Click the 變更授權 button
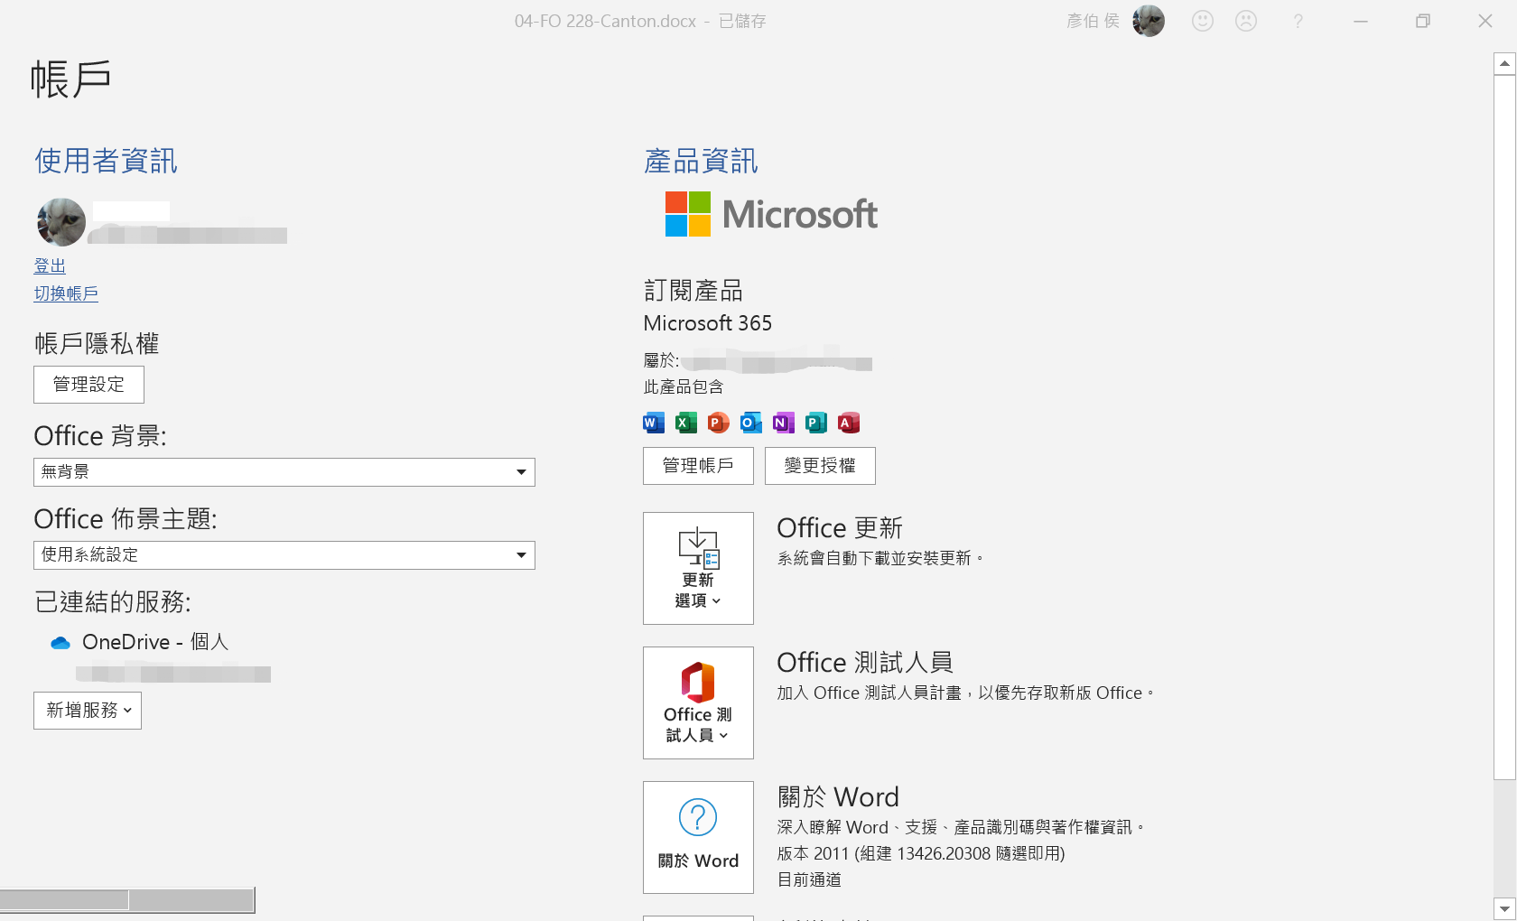This screenshot has height=921, width=1517. (x=820, y=466)
